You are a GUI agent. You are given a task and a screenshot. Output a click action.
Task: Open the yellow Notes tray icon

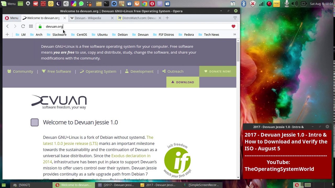click(277, 4)
